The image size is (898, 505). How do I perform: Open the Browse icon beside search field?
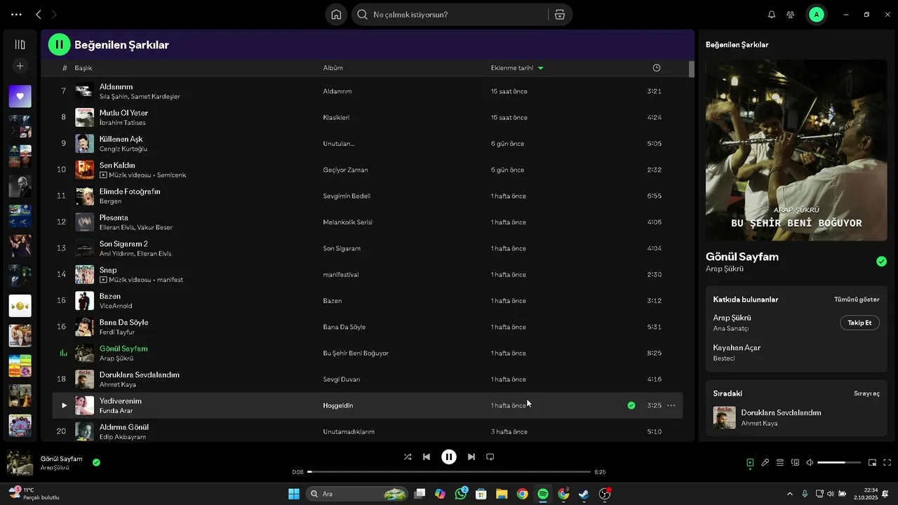pyautogui.click(x=559, y=15)
